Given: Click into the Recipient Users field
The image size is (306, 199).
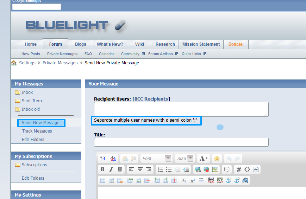Looking at the screenshot, I should (181, 109).
